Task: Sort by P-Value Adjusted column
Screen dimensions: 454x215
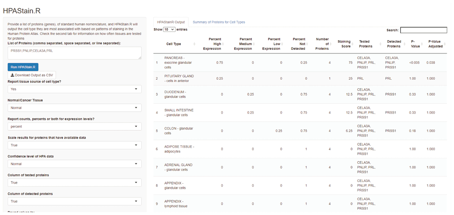Action: coord(435,44)
